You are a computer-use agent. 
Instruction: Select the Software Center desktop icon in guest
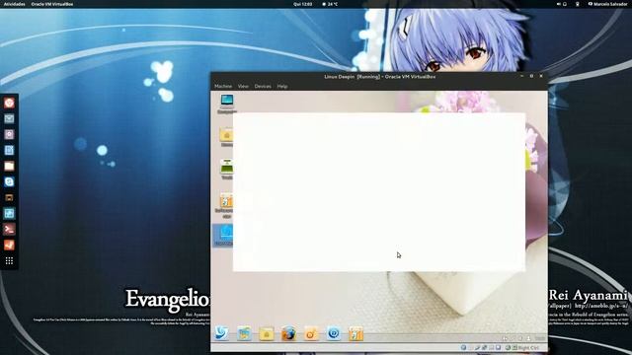coord(225,205)
